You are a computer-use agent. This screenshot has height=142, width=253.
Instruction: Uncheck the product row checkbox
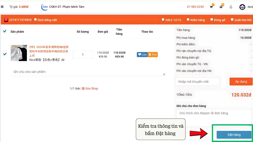pyautogui.click(x=5, y=54)
